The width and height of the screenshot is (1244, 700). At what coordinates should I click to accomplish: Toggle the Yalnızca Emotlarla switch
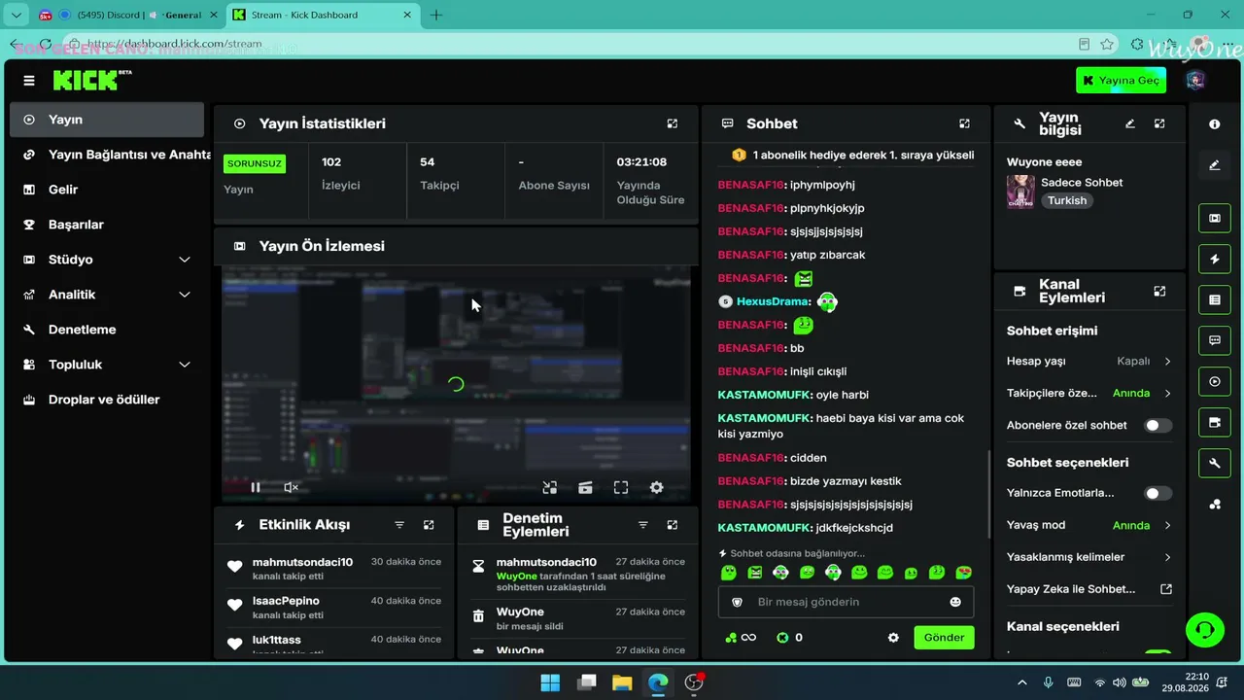(1158, 493)
